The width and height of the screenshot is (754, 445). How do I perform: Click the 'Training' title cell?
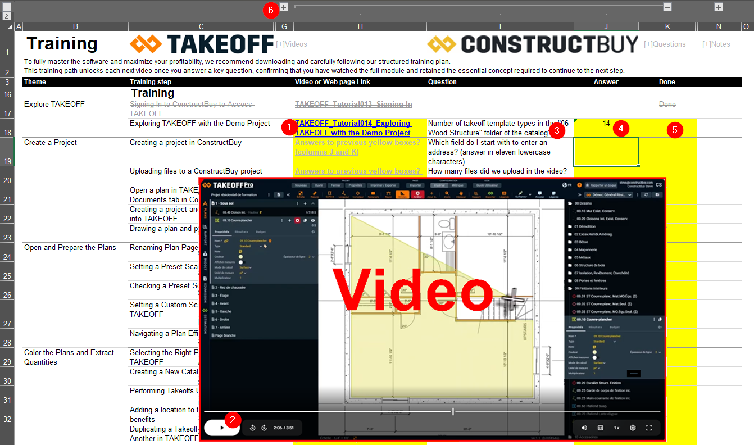(62, 43)
